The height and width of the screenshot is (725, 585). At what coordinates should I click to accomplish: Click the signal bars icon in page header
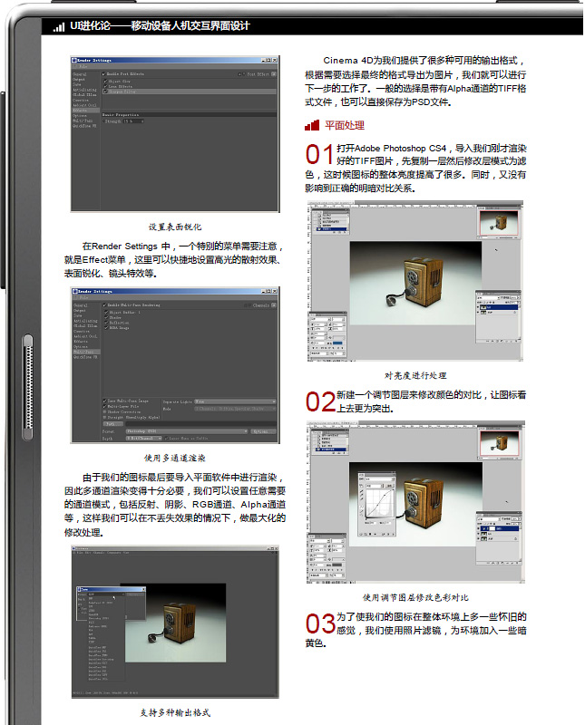(60, 27)
